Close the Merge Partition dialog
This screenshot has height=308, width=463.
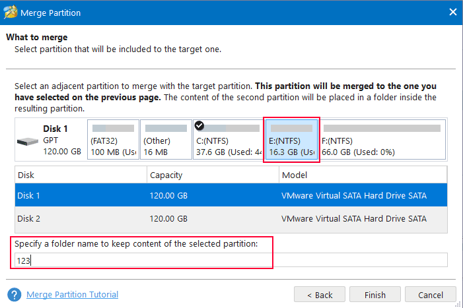[452, 11]
